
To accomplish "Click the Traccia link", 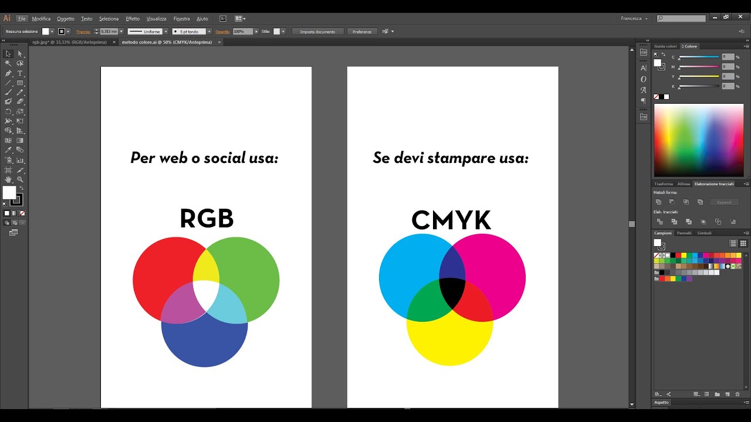I will [x=83, y=32].
